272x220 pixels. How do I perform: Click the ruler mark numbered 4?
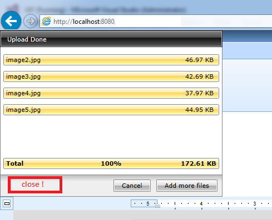[201, 203]
